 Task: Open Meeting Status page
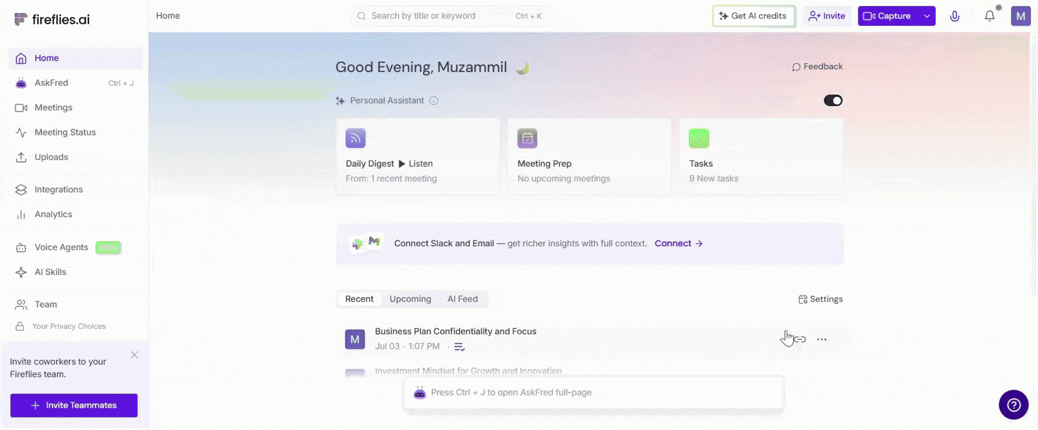click(76, 132)
